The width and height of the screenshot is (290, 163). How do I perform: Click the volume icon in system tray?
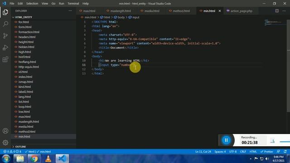coord(267,159)
